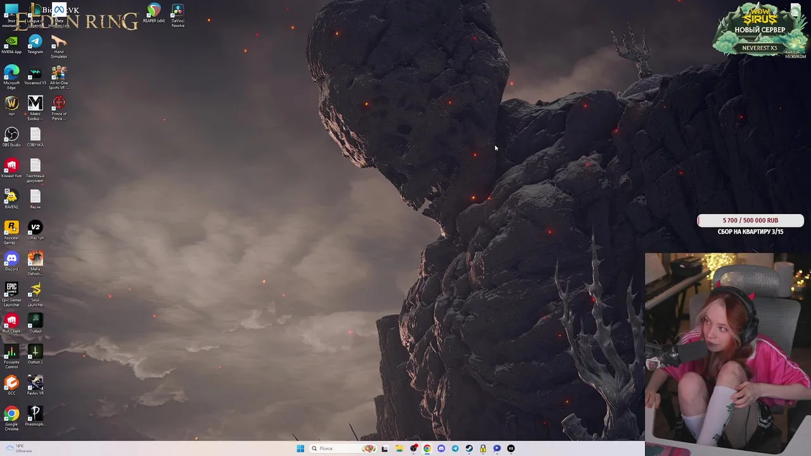The width and height of the screenshot is (811, 456).
Task: Open File Explorer from the taskbar
Action: point(399,448)
